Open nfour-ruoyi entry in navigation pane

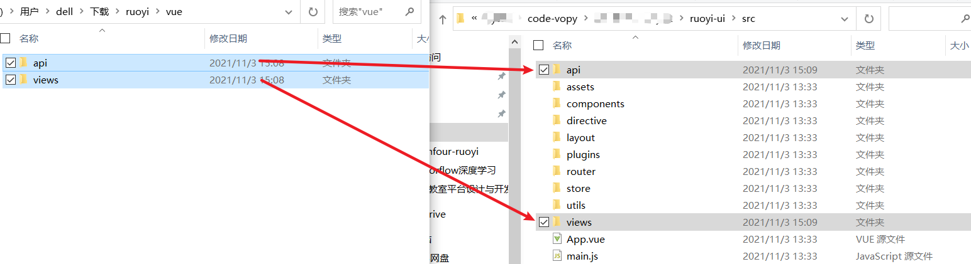pos(455,151)
